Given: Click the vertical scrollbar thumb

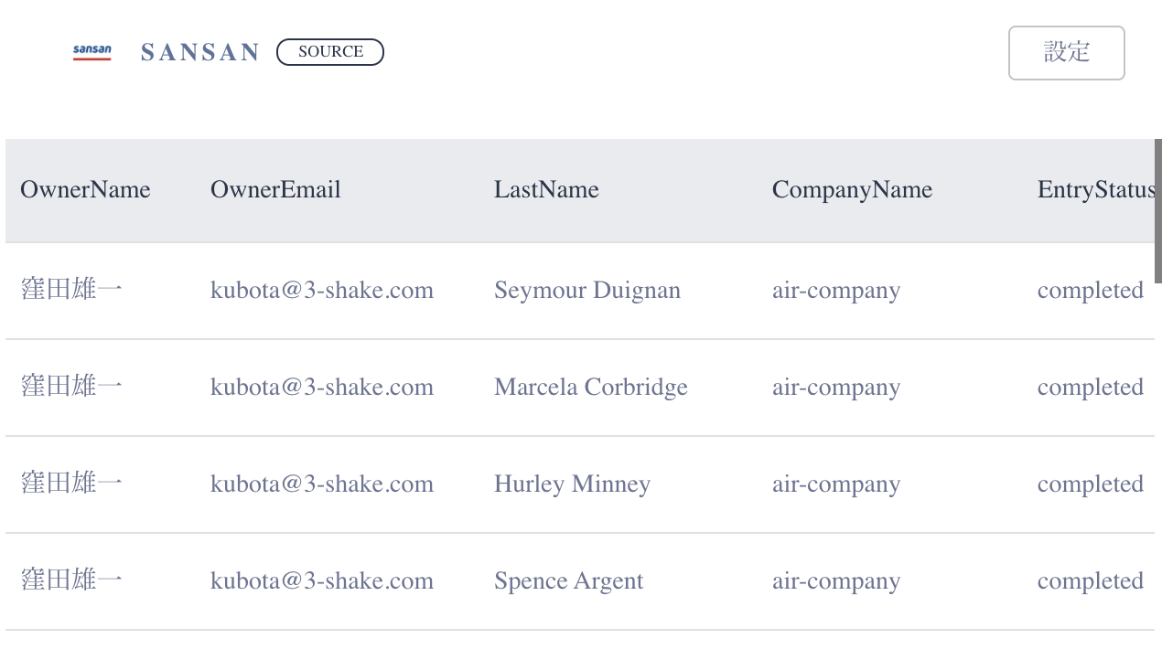Looking at the screenshot, I should [x=1157, y=211].
